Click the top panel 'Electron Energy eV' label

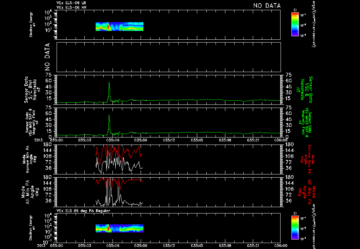(32, 25)
